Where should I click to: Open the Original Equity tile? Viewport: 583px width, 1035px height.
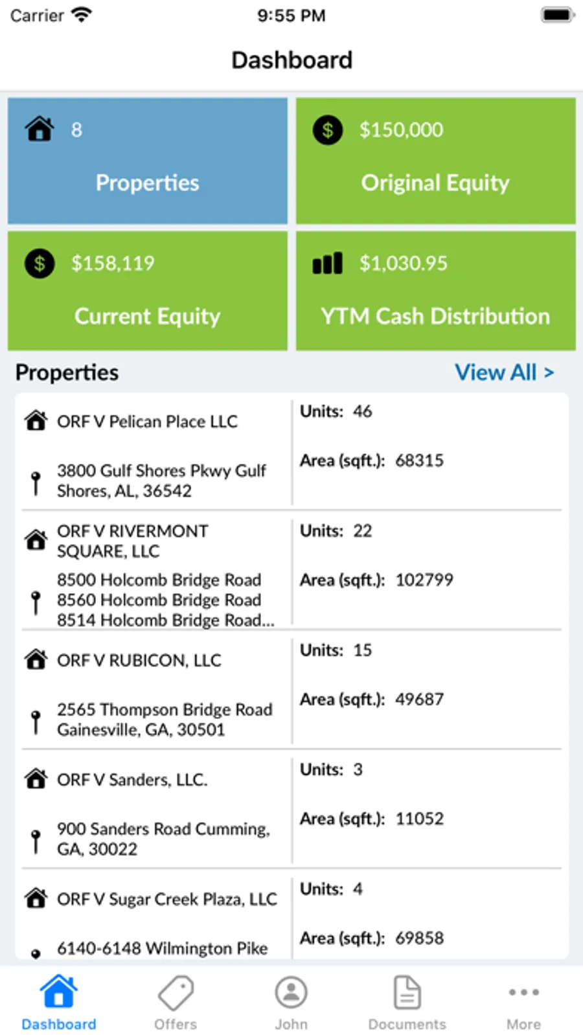coord(435,161)
